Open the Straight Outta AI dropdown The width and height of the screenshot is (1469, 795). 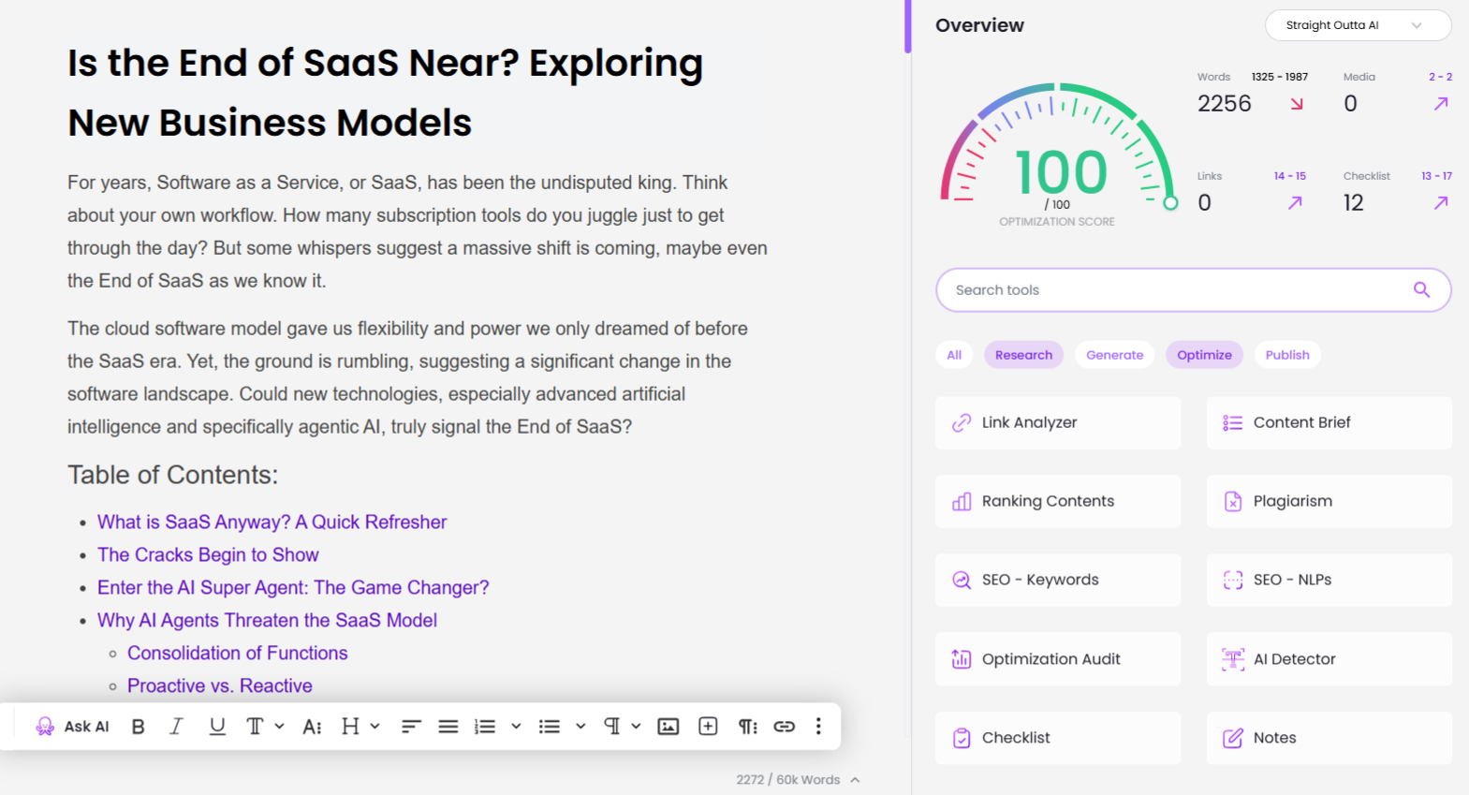click(x=1358, y=25)
